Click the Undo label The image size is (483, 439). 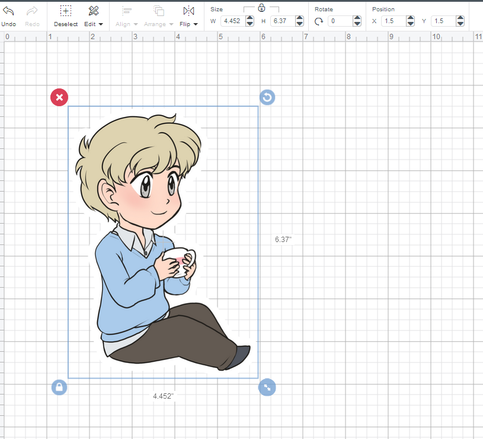pos(9,24)
